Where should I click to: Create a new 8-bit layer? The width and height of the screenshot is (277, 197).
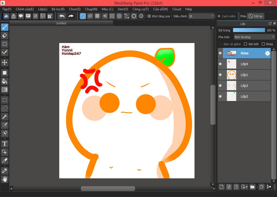click(x=229, y=187)
